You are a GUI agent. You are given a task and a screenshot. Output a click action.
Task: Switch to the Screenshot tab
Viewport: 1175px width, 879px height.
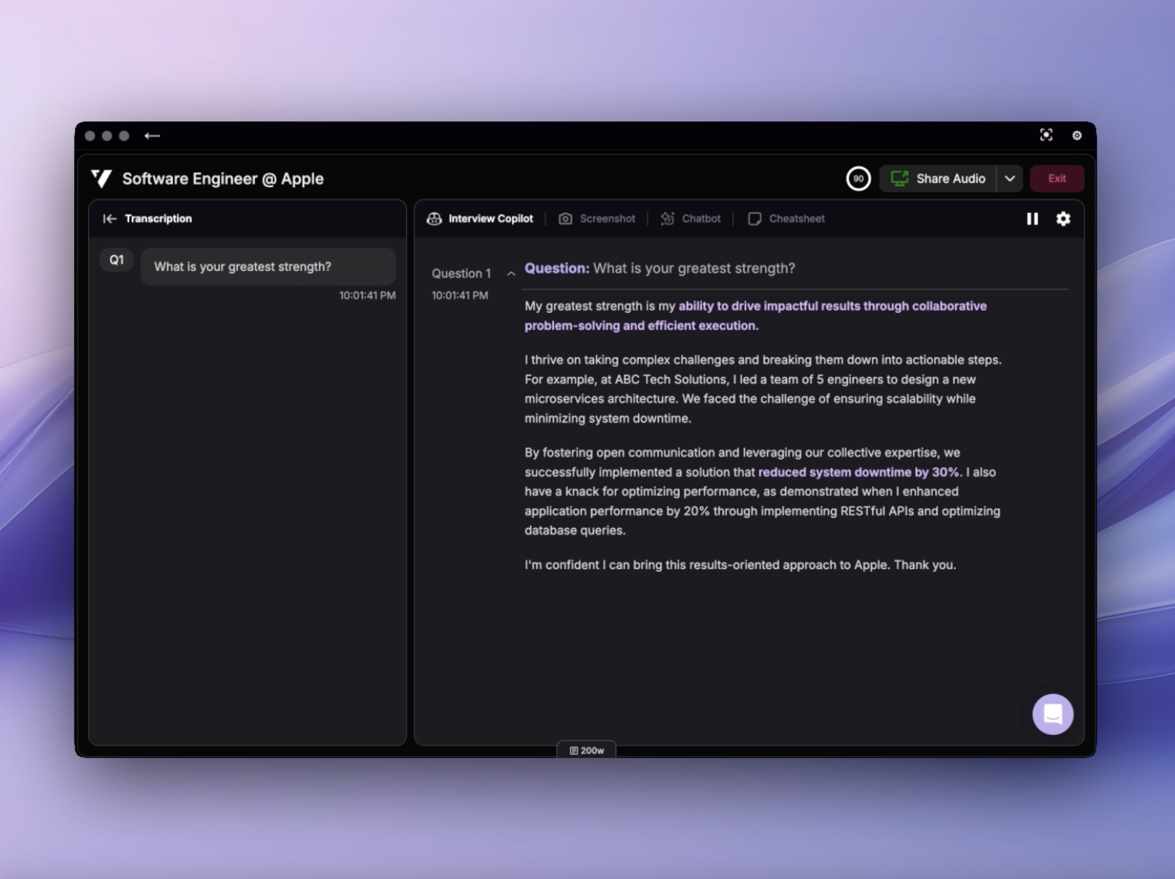(597, 219)
